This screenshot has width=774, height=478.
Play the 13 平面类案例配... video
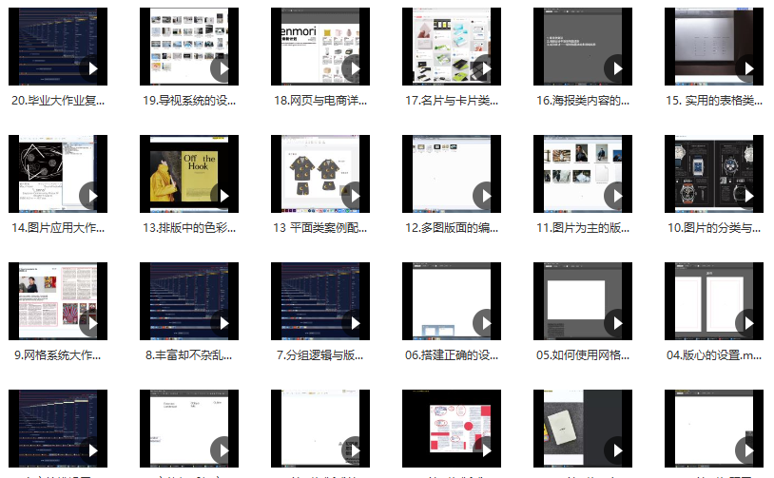pos(355,197)
